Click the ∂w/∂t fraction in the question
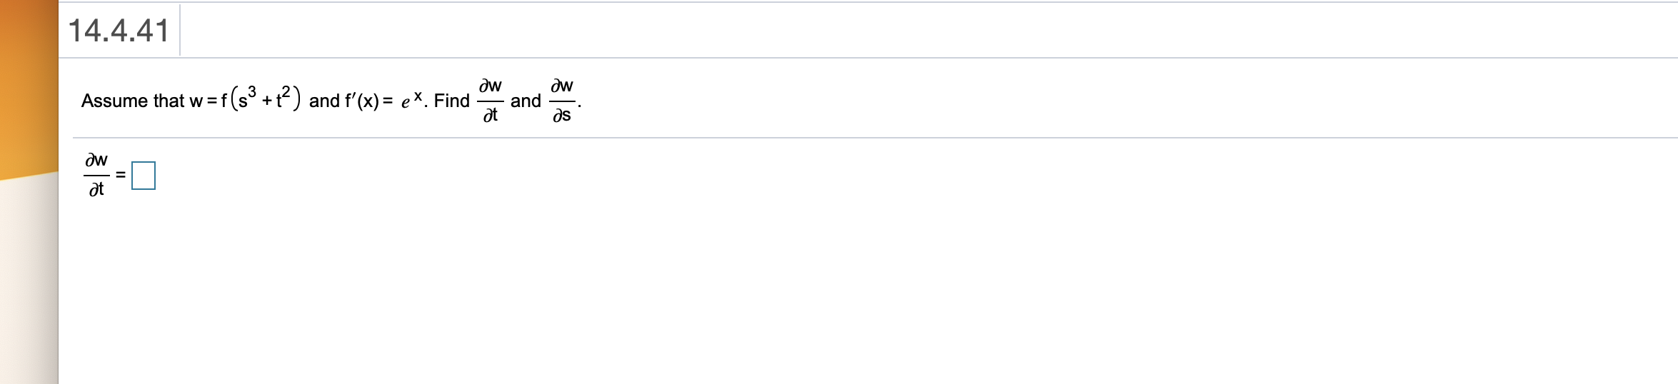This screenshot has width=1678, height=384. [x=490, y=101]
